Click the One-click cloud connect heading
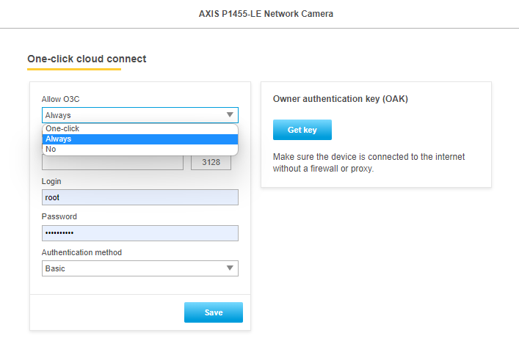 [x=87, y=59]
